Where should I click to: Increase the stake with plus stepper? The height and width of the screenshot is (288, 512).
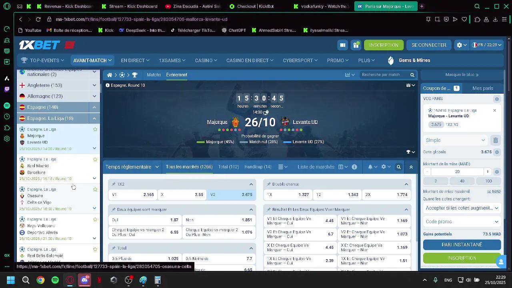[488, 172]
